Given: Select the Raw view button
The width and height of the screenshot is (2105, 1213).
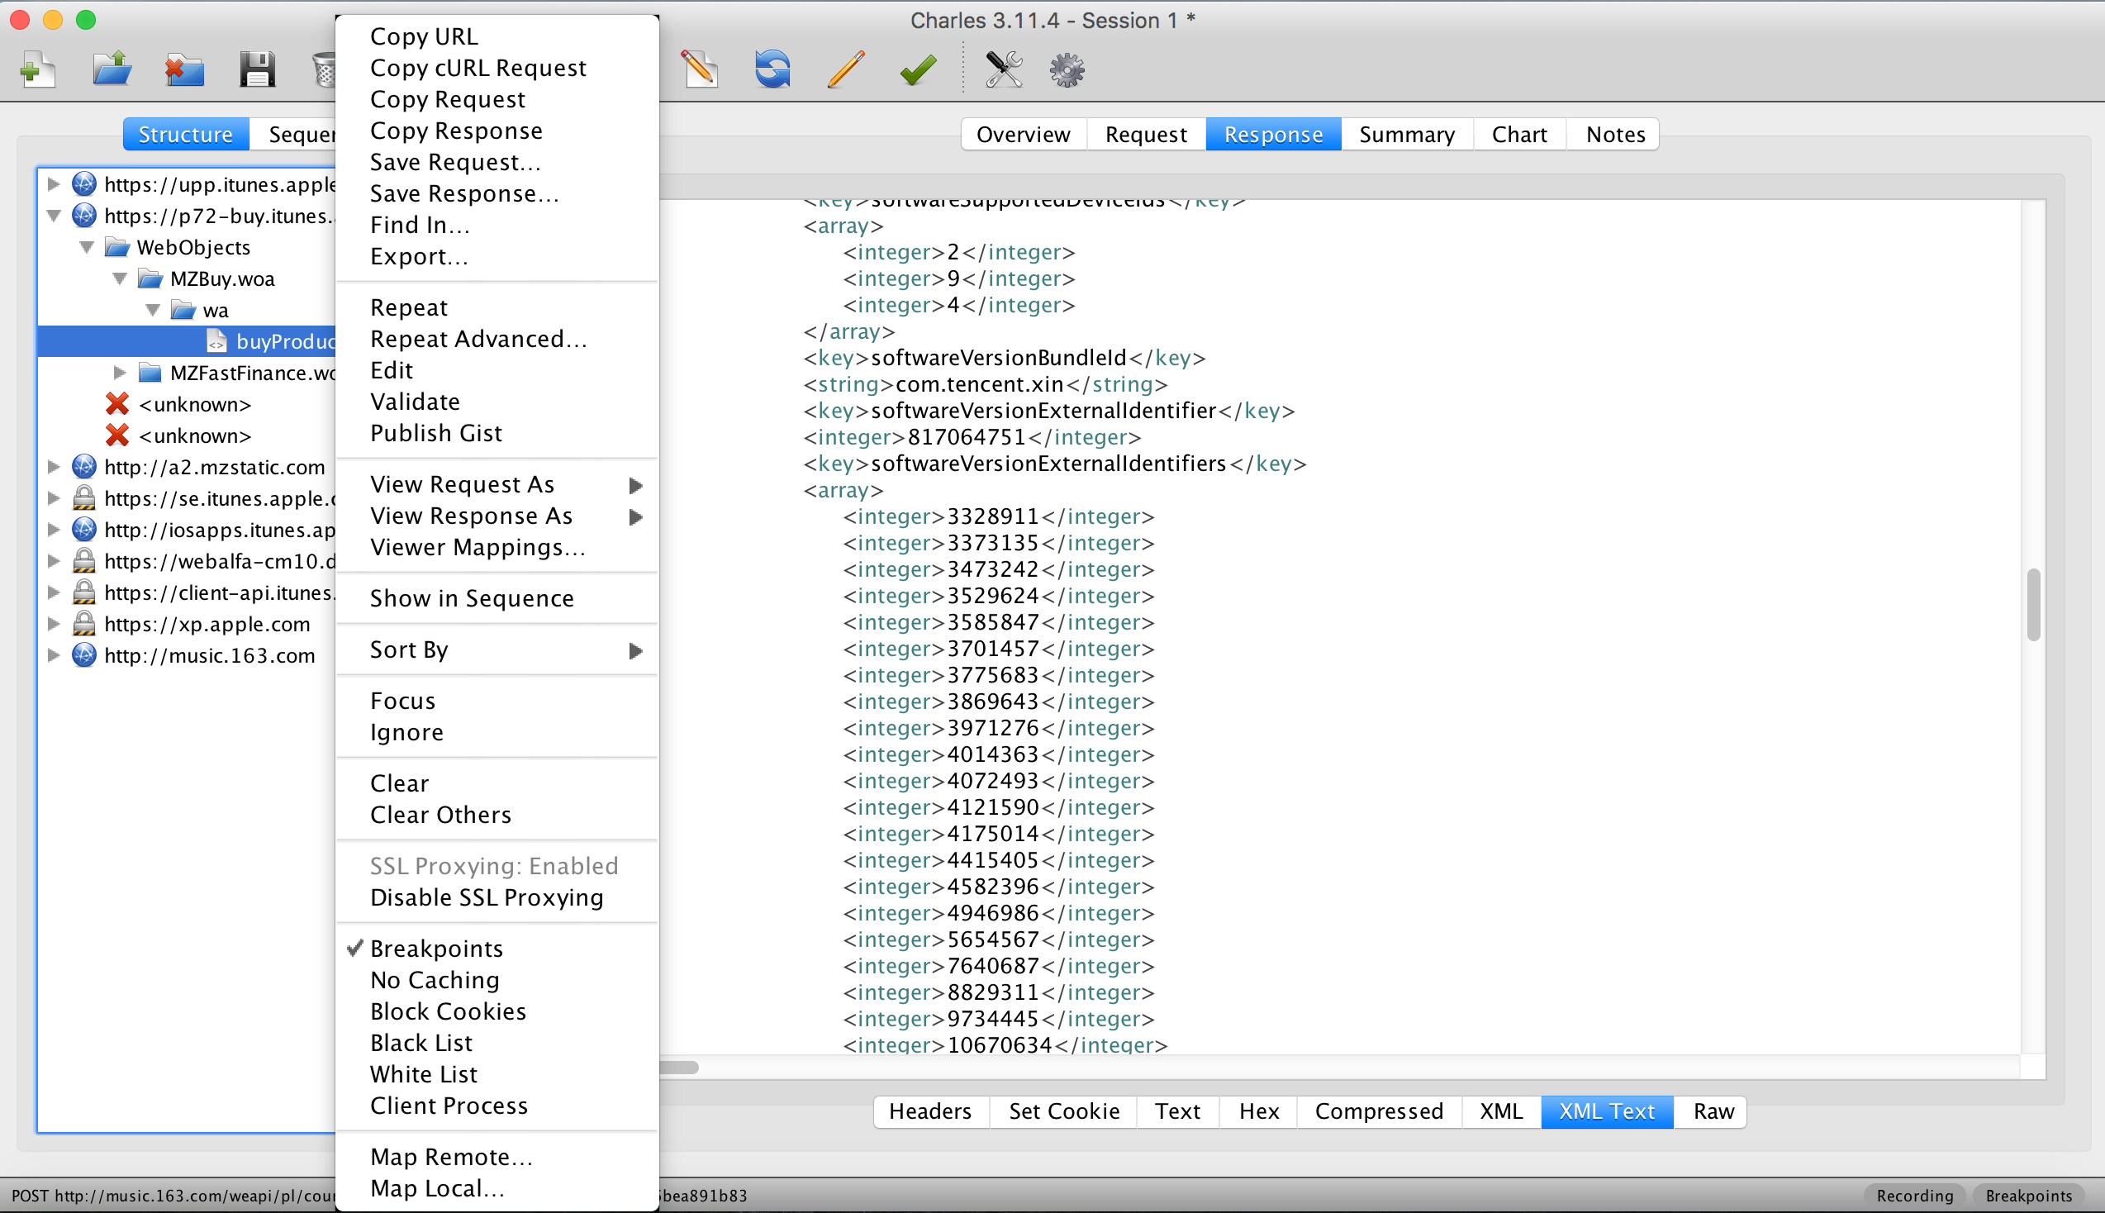Looking at the screenshot, I should [1713, 1111].
